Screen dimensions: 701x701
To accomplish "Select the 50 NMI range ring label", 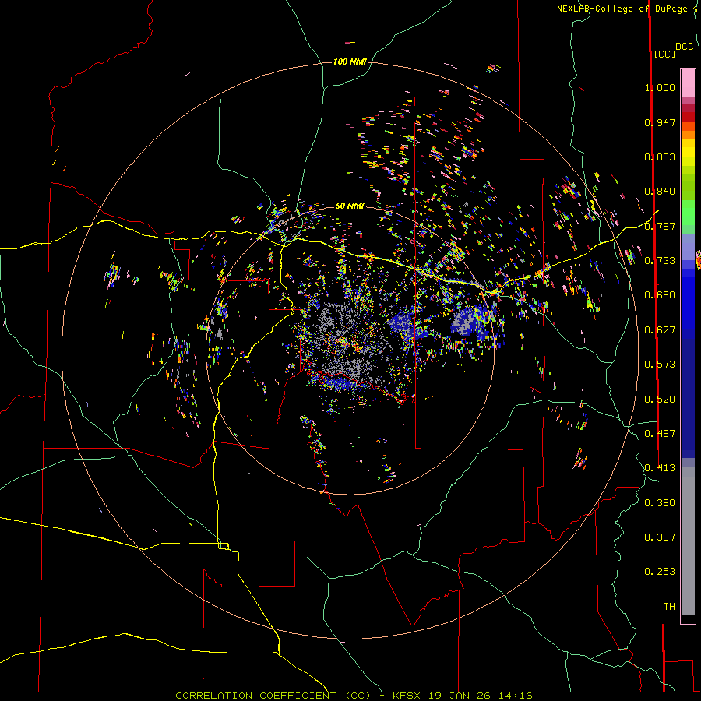I will pos(350,206).
